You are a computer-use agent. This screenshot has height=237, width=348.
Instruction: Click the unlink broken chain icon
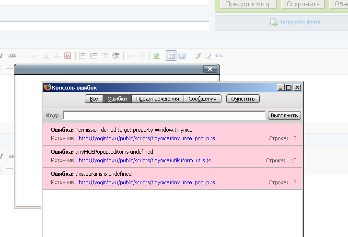[141, 56]
